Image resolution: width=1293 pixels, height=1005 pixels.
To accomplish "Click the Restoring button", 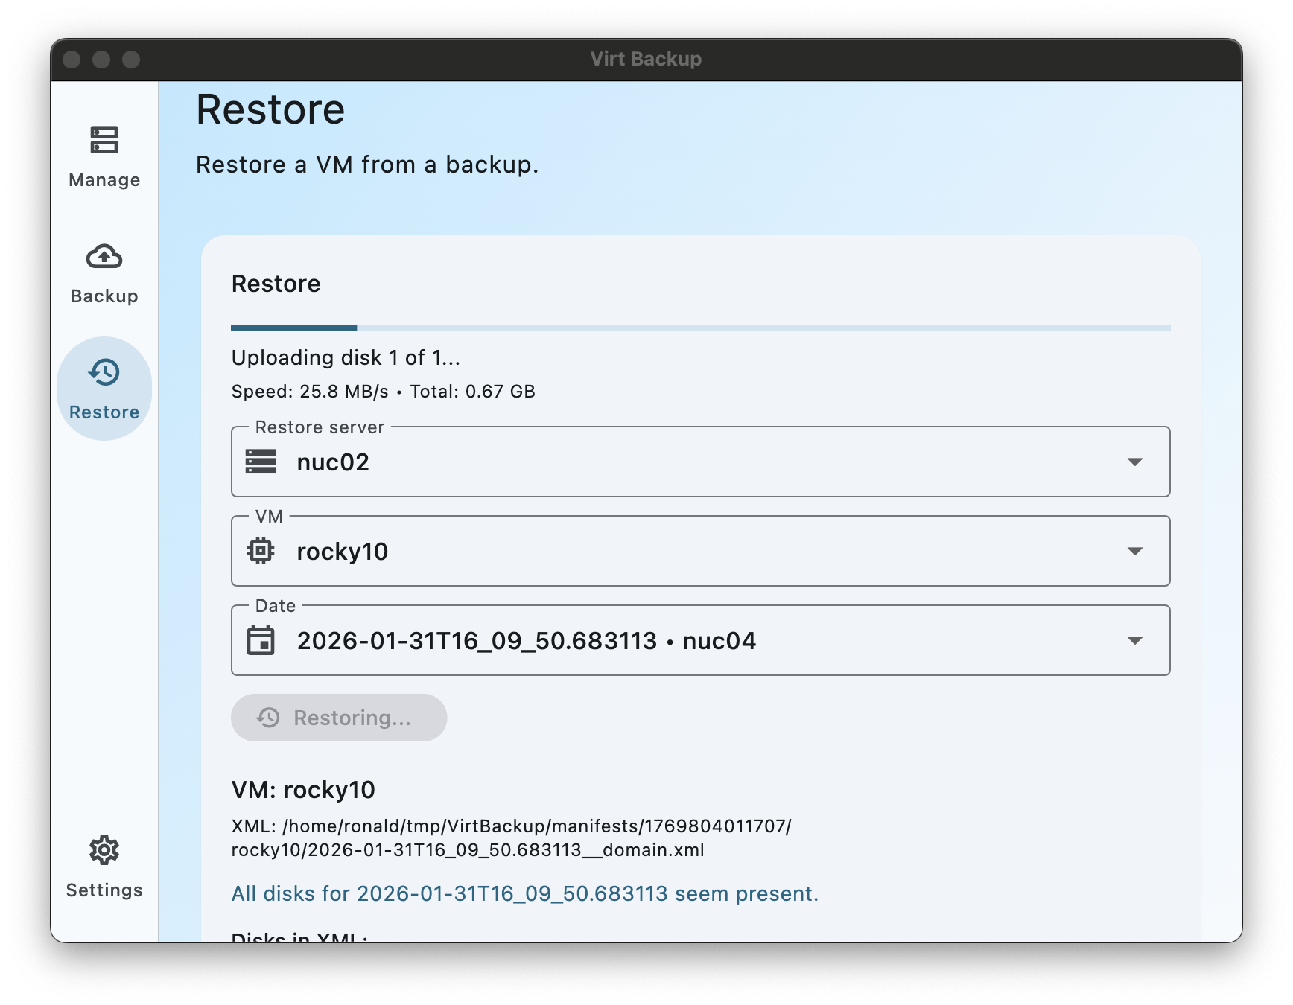I will 339,717.
